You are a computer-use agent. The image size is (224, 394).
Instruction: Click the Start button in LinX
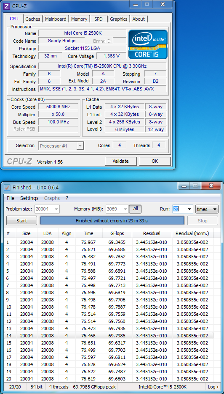click(21, 221)
